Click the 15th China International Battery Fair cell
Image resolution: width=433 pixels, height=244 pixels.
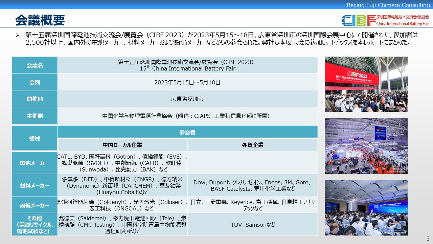(188, 65)
